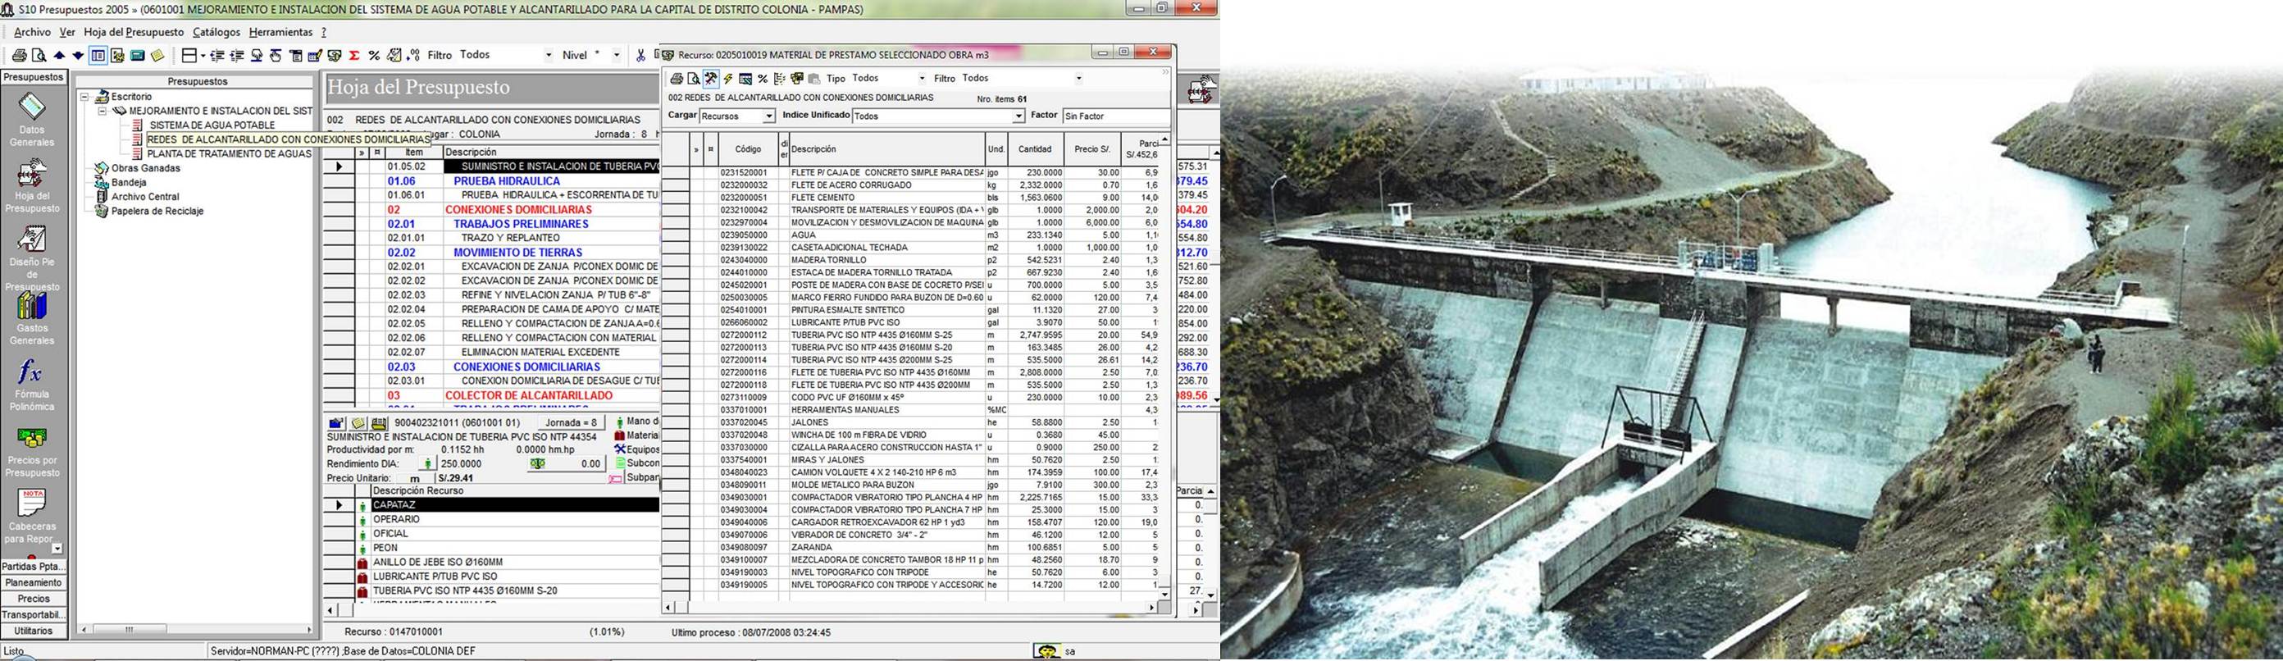The image size is (2283, 661).
Task: Open the Catálogos menu
Action: 216,32
